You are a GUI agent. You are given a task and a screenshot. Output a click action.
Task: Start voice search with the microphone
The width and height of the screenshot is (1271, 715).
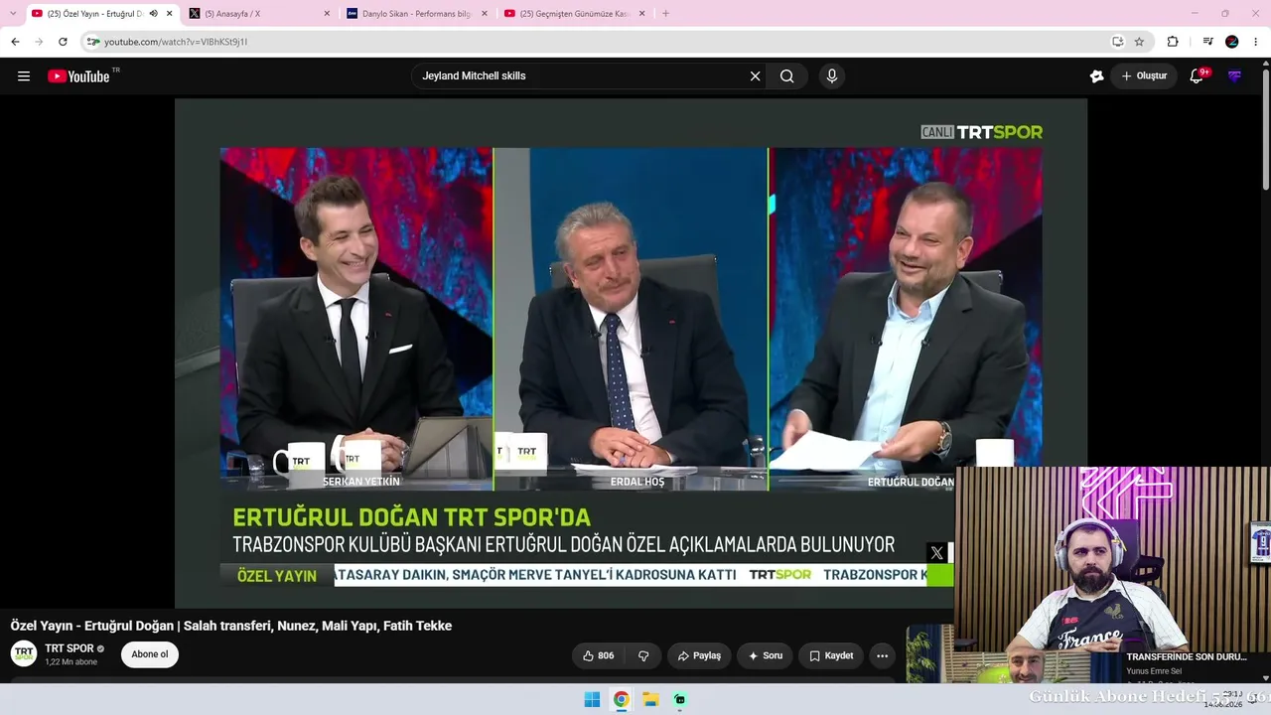click(x=832, y=76)
